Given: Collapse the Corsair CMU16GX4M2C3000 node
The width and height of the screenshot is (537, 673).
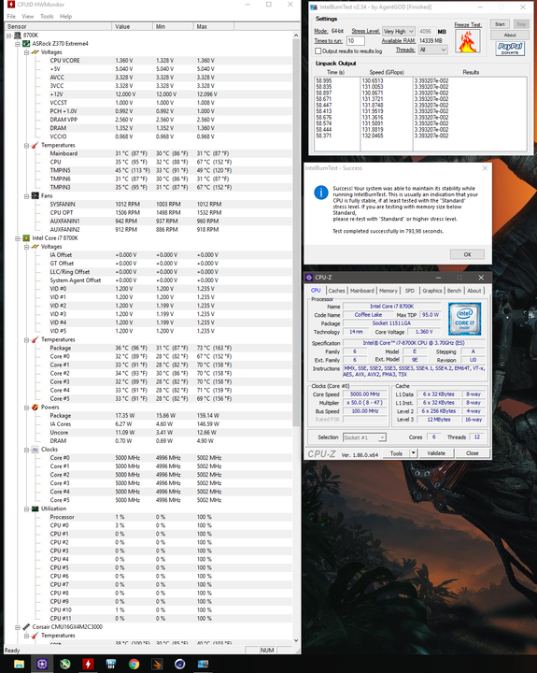Looking at the screenshot, I should [x=18, y=627].
